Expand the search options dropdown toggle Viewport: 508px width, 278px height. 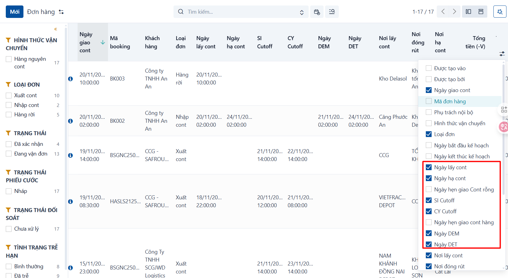click(302, 12)
